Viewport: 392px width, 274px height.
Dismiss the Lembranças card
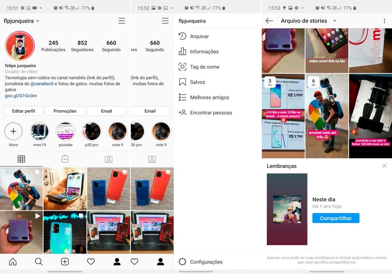point(384,166)
